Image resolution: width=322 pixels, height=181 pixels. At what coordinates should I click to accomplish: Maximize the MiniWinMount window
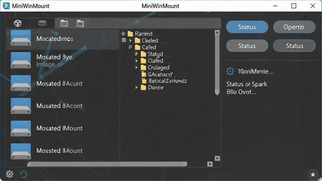pos(294,6)
